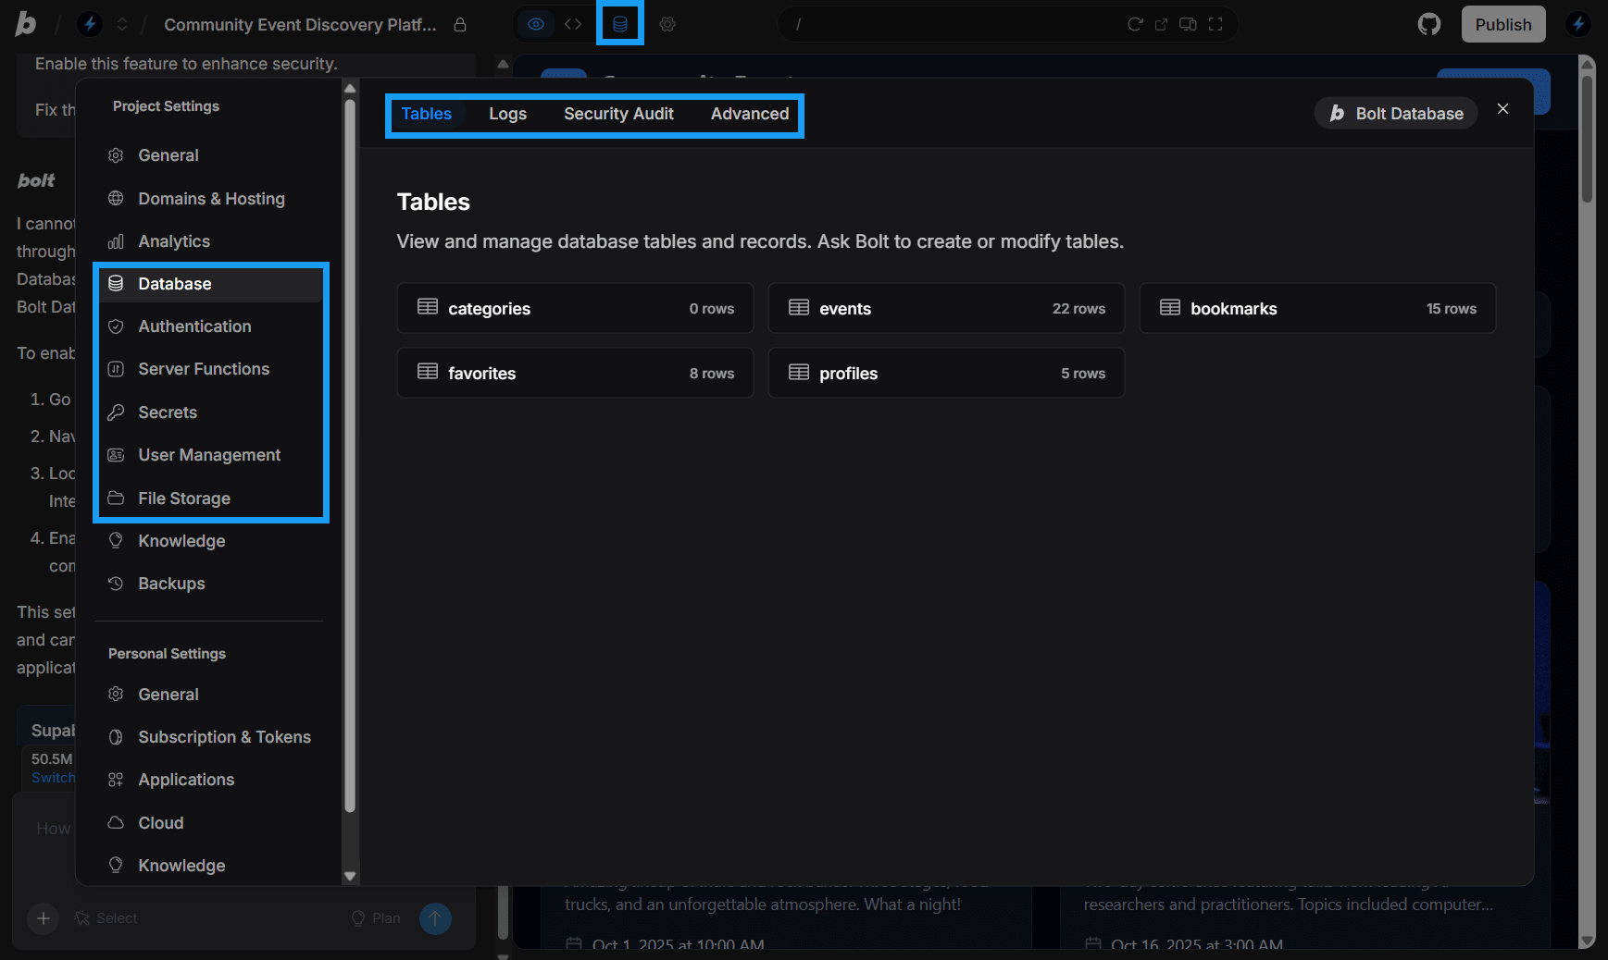Image resolution: width=1608 pixels, height=960 pixels.
Task: Click the Bolt logo
Action: pyautogui.click(x=26, y=24)
